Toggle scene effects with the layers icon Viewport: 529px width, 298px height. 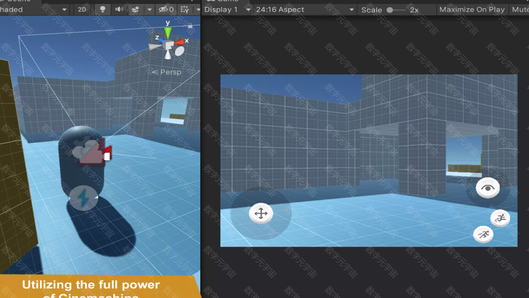pyautogui.click(x=135, y=10)
